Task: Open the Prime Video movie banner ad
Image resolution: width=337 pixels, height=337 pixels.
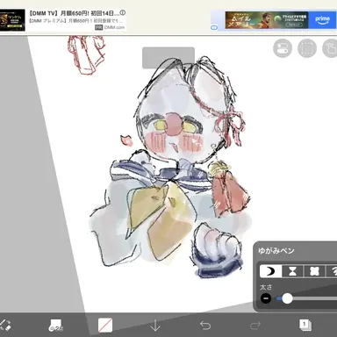Action: tap(267, 20)
